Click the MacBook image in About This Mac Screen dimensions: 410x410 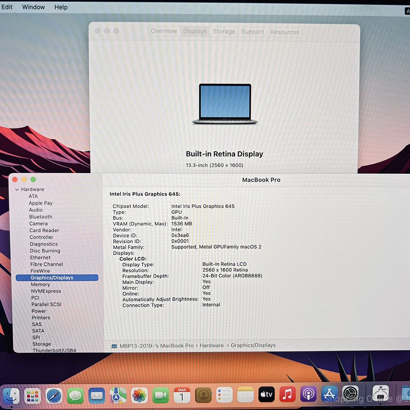(x=225, y=104)
